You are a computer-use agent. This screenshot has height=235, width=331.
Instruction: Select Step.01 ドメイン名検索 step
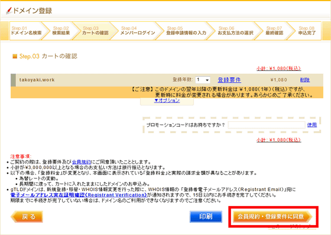(27, 31)
